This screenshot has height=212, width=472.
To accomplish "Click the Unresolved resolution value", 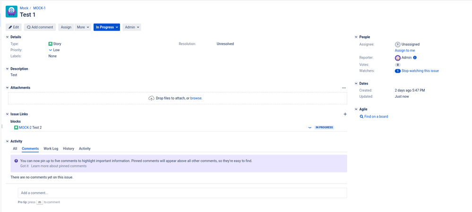I will coord(225,44).
